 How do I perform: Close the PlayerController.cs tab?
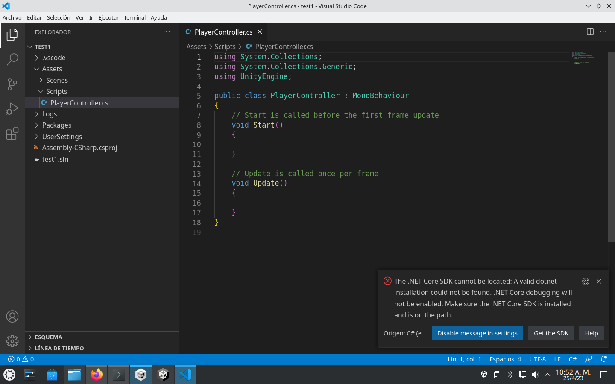coord(260,32)
